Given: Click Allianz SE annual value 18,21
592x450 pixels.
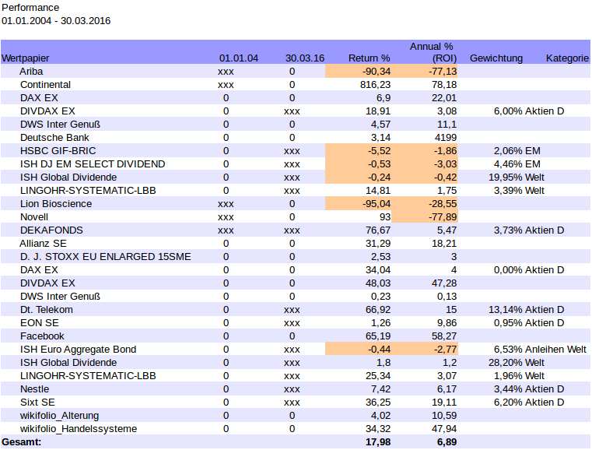Looking at the screenshot, I should [444, 244].
